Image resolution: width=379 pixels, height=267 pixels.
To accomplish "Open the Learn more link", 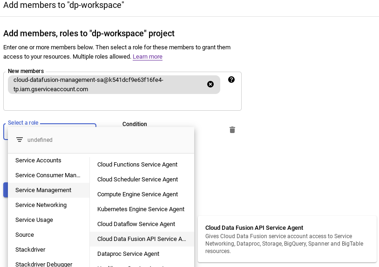I will click(x=148, y=57).
